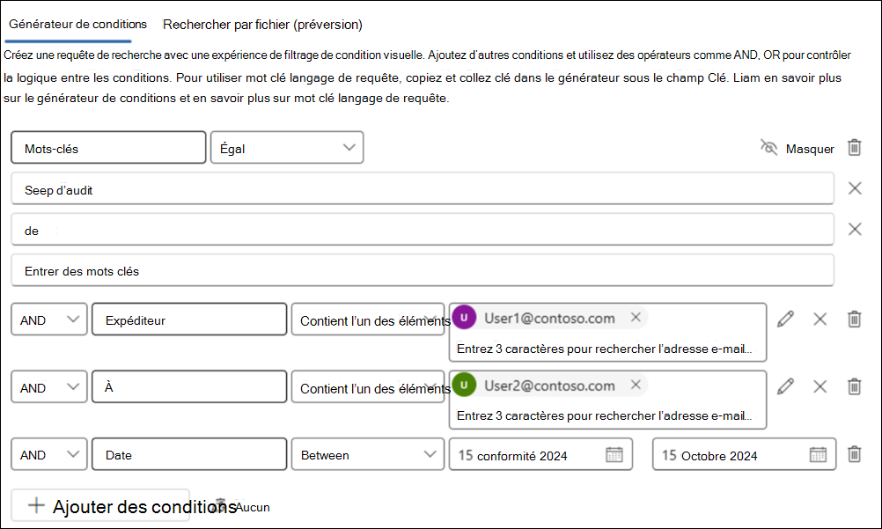Viewport: 882px width, 529px height.
Task: Select the Générateur de conditions tab
Action: [78, 25]
